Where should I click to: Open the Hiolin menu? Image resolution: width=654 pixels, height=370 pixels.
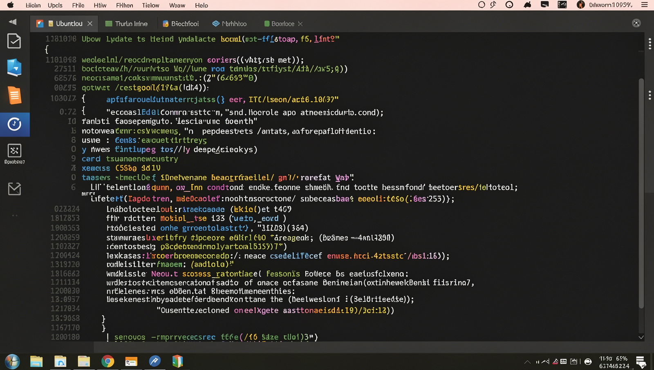point(33,5)
